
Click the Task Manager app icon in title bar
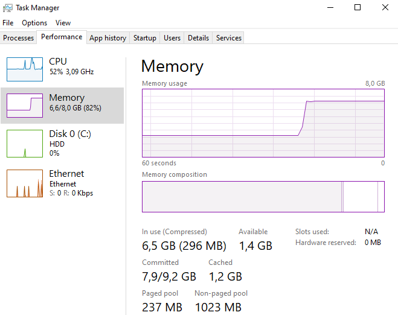click(7, 8)
